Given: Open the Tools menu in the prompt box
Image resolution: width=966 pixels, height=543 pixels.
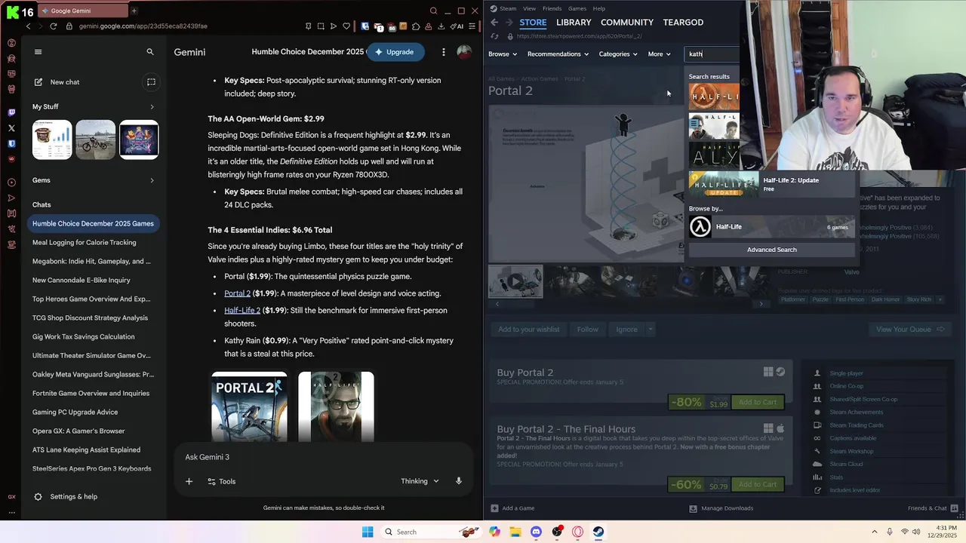Looking at the screenshot, I should (x=221, y=481).
